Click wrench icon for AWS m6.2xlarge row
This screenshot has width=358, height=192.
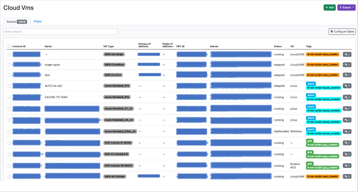pos(346,177)
